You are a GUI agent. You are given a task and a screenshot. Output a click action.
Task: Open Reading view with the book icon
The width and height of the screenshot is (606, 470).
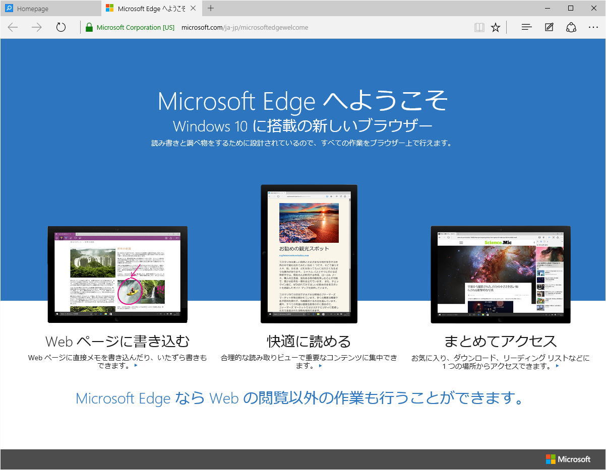tap(479, 27)
